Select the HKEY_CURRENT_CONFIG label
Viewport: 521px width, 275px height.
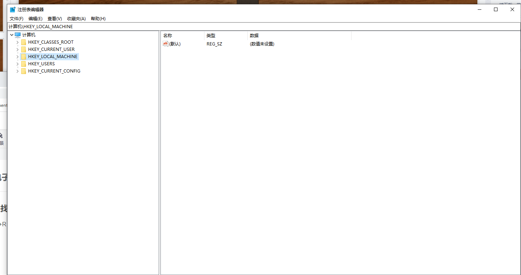tap(54, 71)
